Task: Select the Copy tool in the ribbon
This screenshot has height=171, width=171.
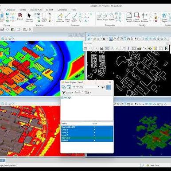Action: click(x=105, y=16)
